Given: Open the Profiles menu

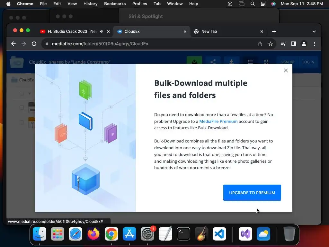Looking at the screenshot, I should (x=139, y=4).
